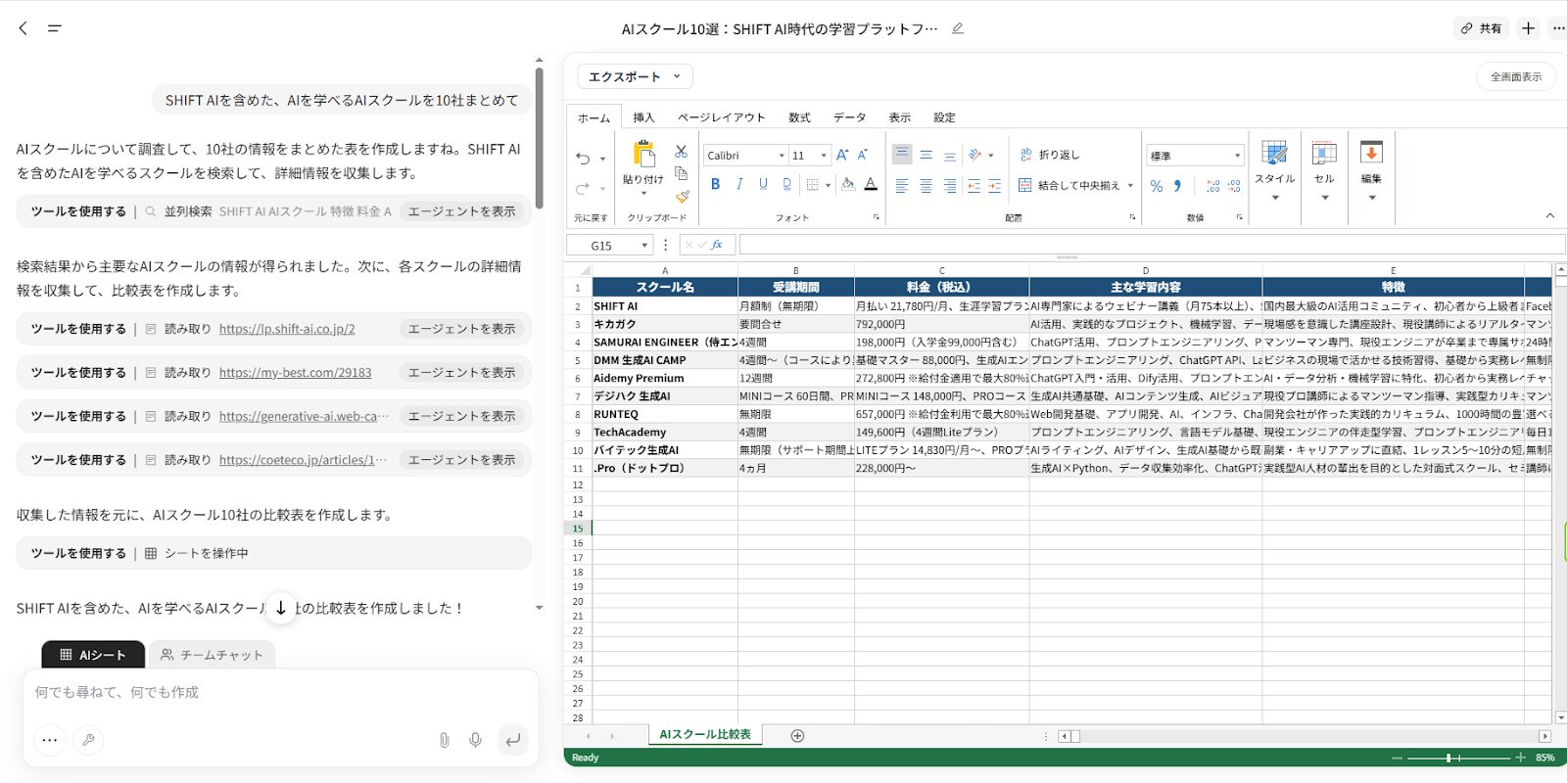Switch to the 挿入 ribbon tab
The width and height of the screenshot is (1567, 783).
643,117
